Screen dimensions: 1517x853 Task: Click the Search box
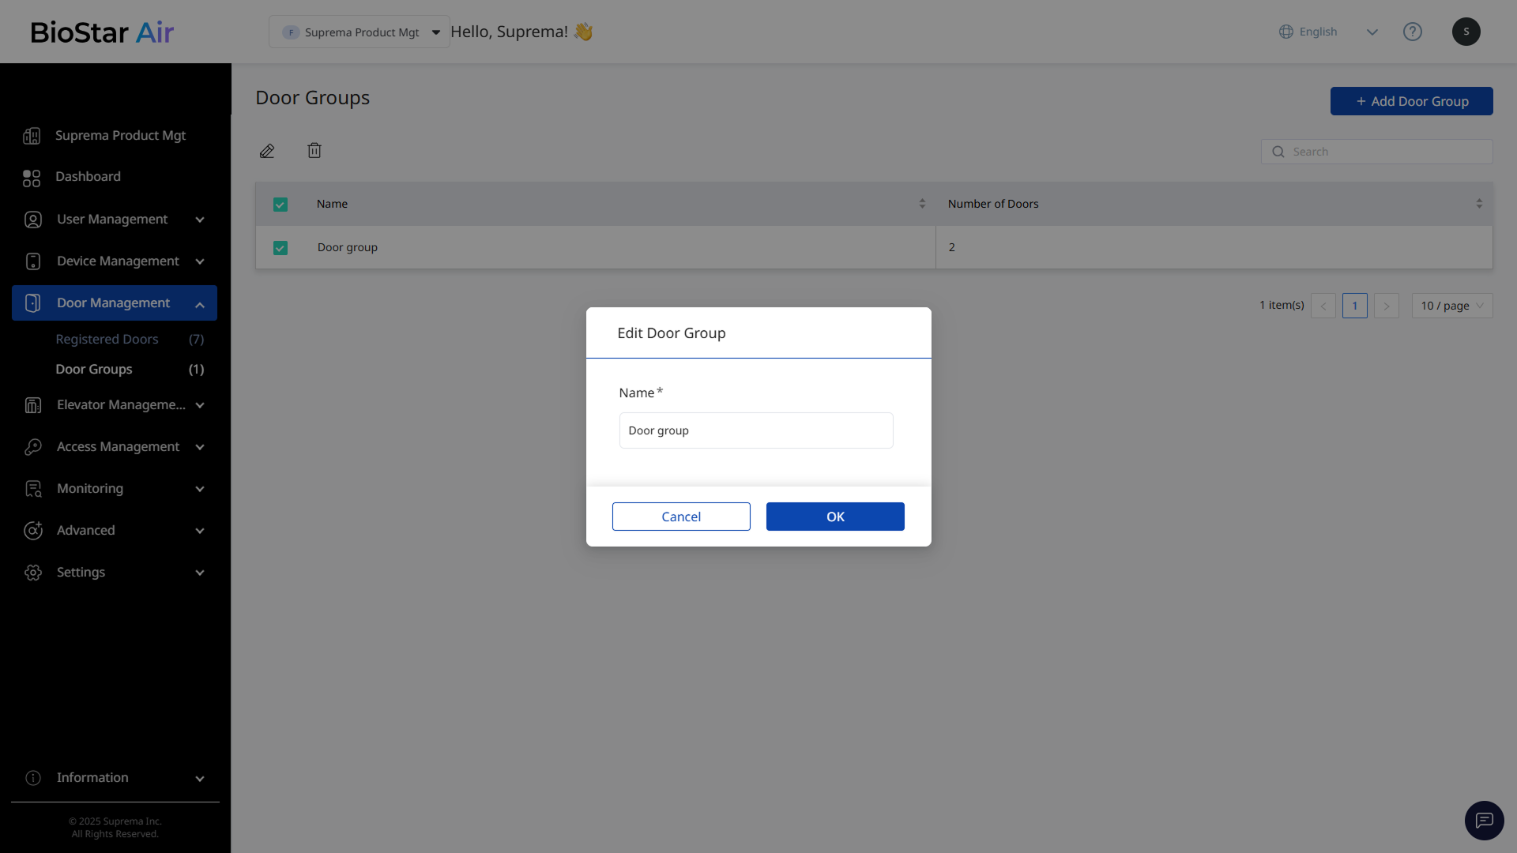pos(1387,152)
